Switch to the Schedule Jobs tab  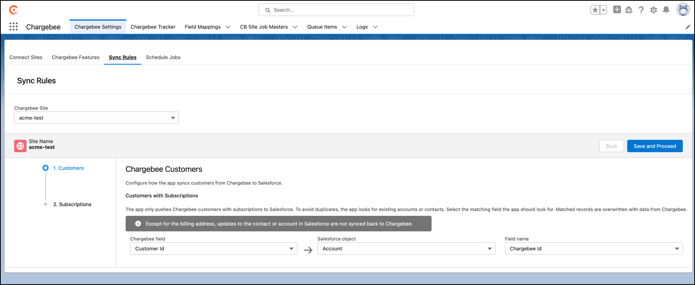point(163,57)
